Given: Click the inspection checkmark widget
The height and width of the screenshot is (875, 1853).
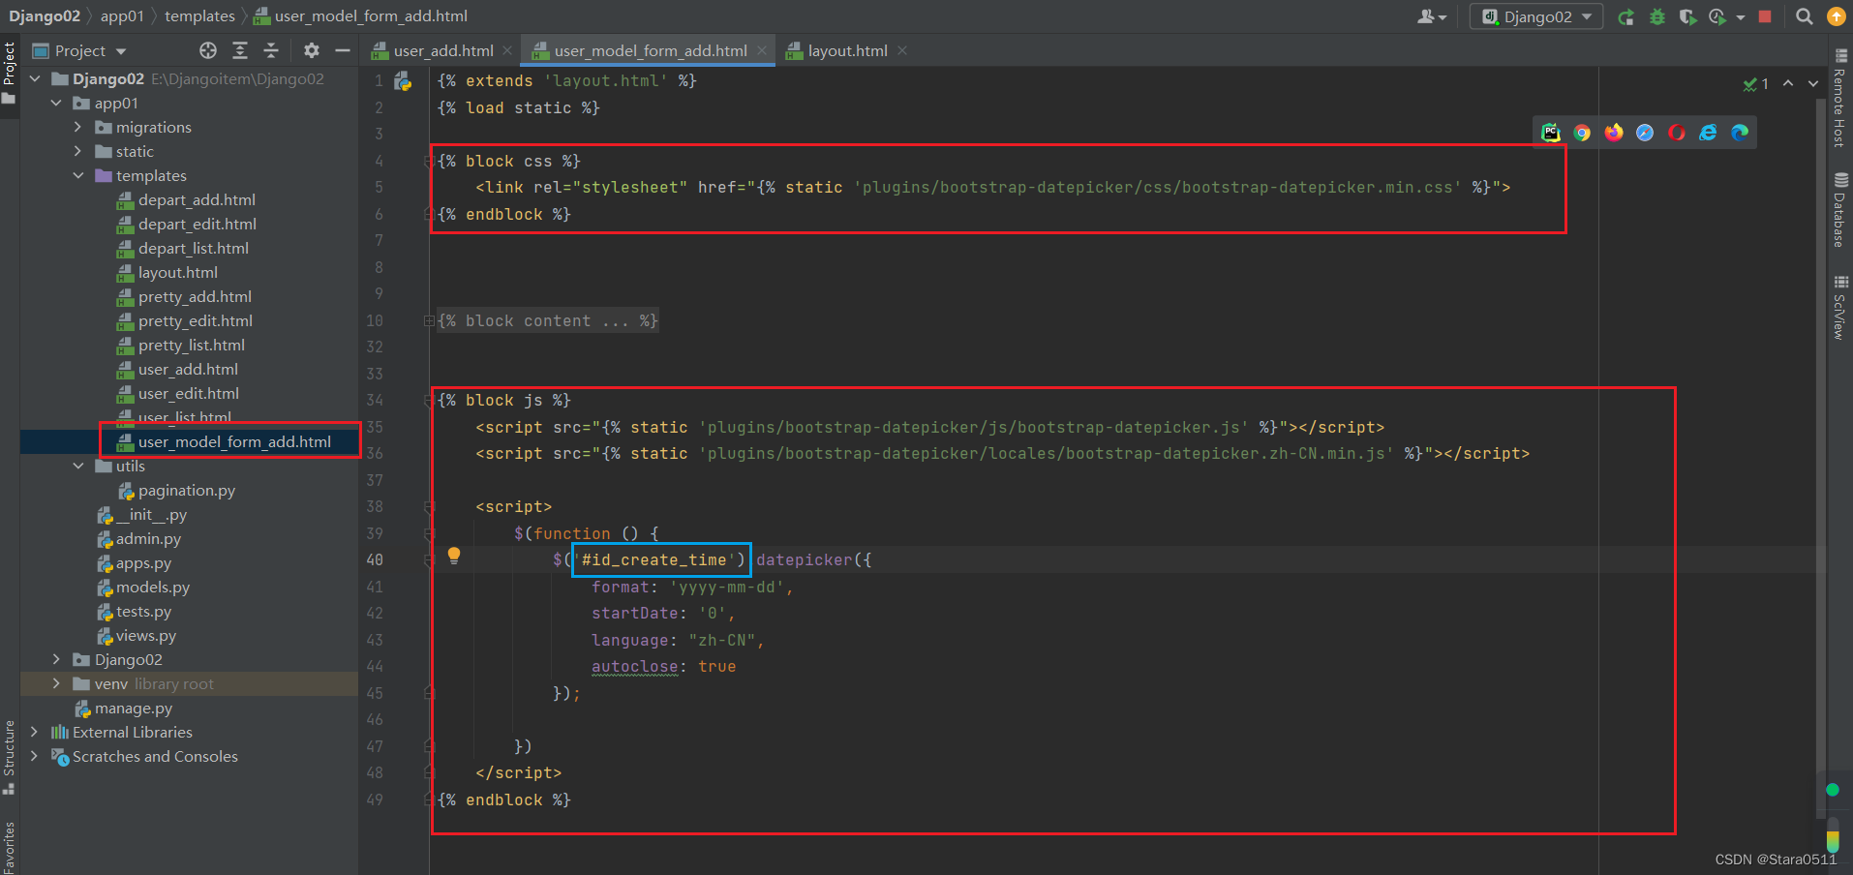Looking at the screenshot, I should [x=1756, y=84].
